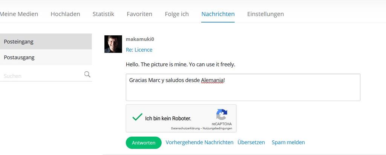The image size is (386, 155).
Task: Select Posteingang in the sidebar
Action: point(46,41)
